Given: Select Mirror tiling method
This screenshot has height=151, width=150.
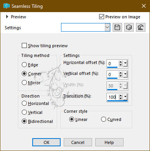Looking at the screenshot, I should pos(24,83).
